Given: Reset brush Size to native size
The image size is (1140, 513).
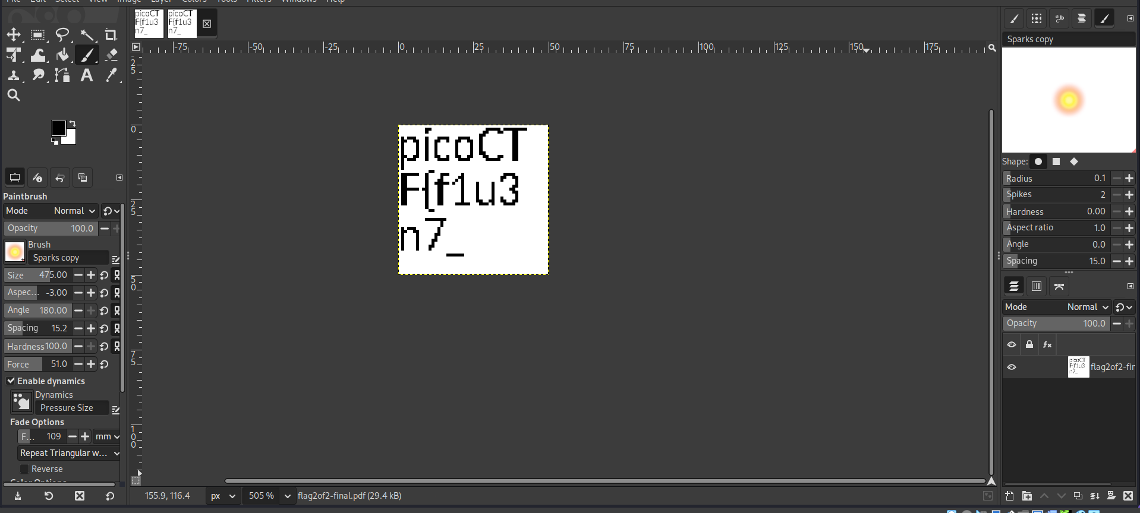Looking at the screenshot, I should click(x=105, y=275).
